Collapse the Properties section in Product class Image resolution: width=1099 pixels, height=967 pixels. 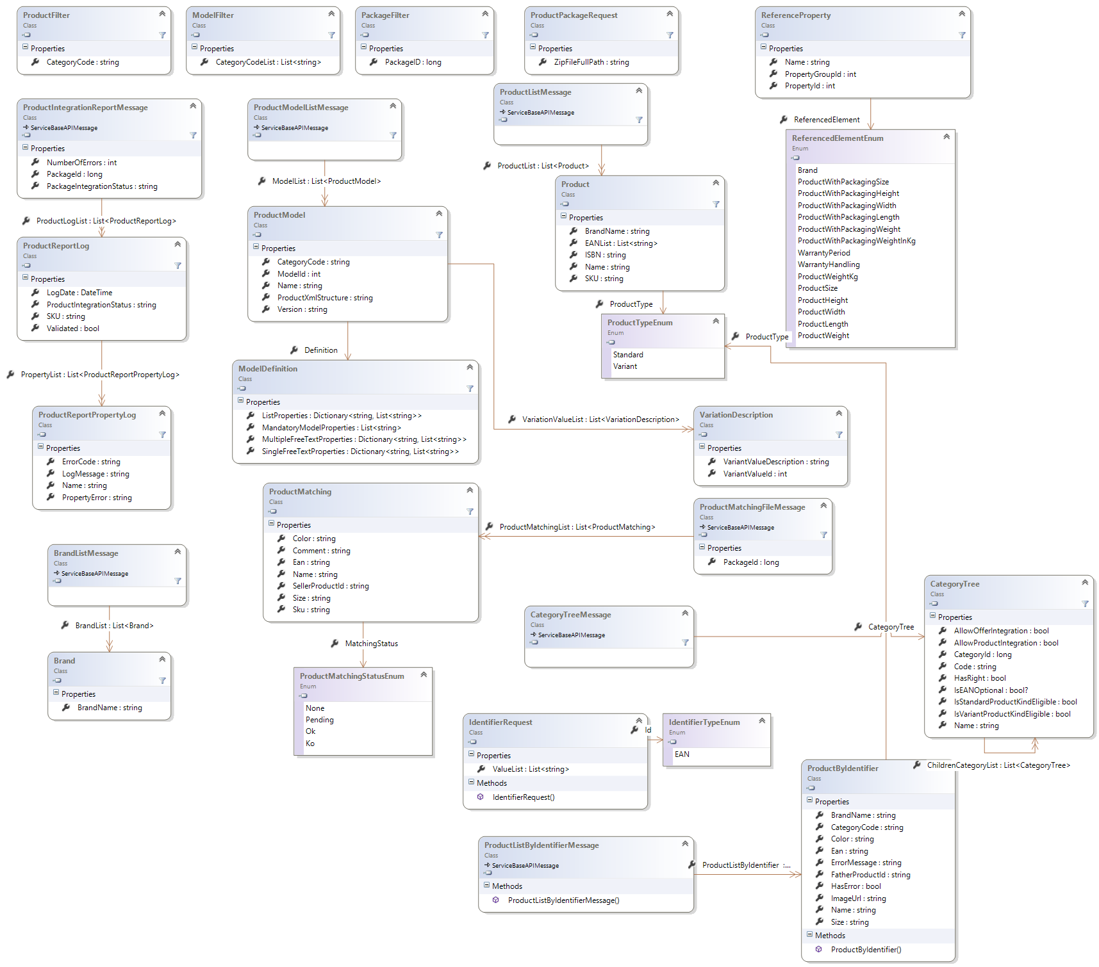click(x=564, y=216)
